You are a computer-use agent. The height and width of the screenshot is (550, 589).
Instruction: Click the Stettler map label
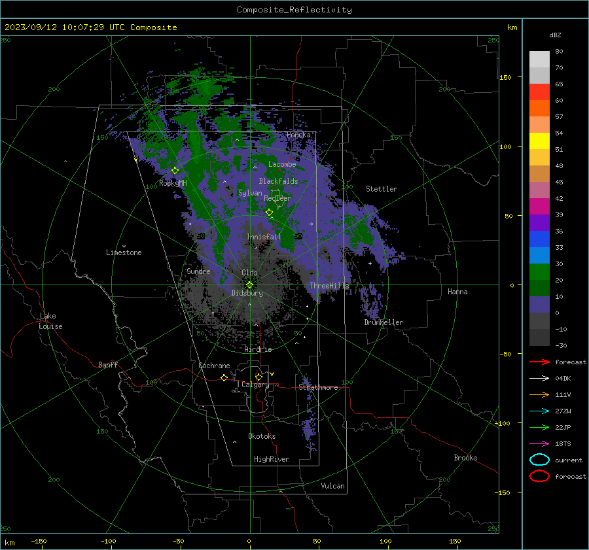(382, 189)
